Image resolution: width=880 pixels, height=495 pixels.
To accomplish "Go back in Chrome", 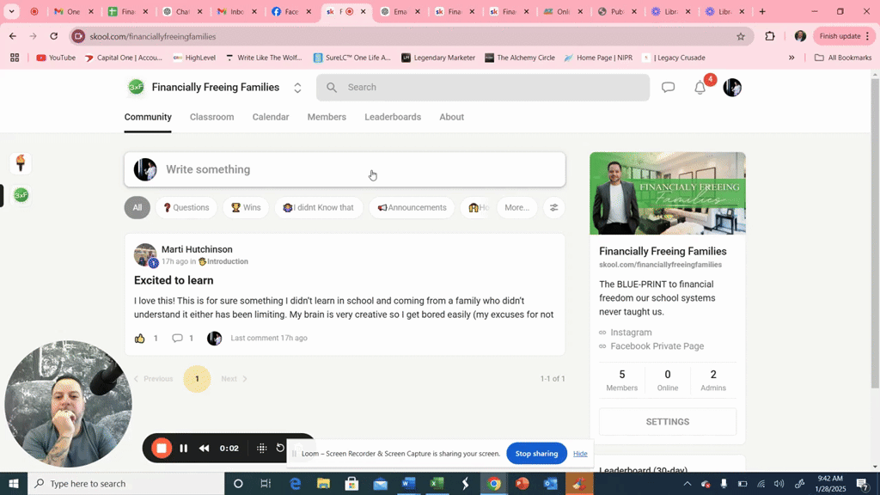I will pos(12,36).
